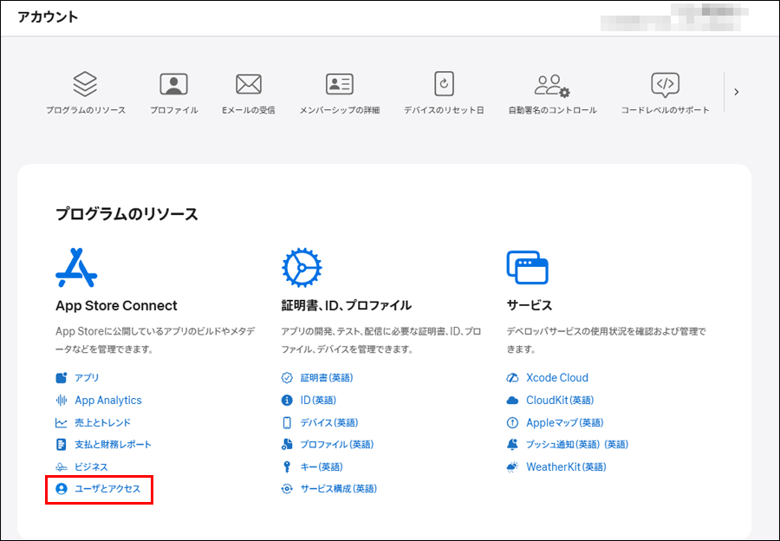The height and width of the screenshot is (541, 780).
Task: Click the document icon beside 支払と財務レポート
Action: (62, 445)
